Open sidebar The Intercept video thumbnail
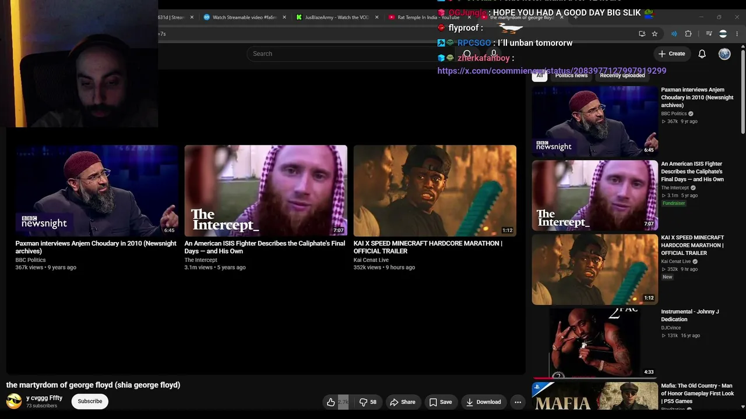Screen dimensions: 746x419 click(x=594, y=196)
